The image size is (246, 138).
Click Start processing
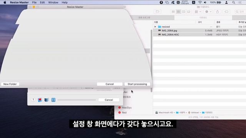[137, 84]
